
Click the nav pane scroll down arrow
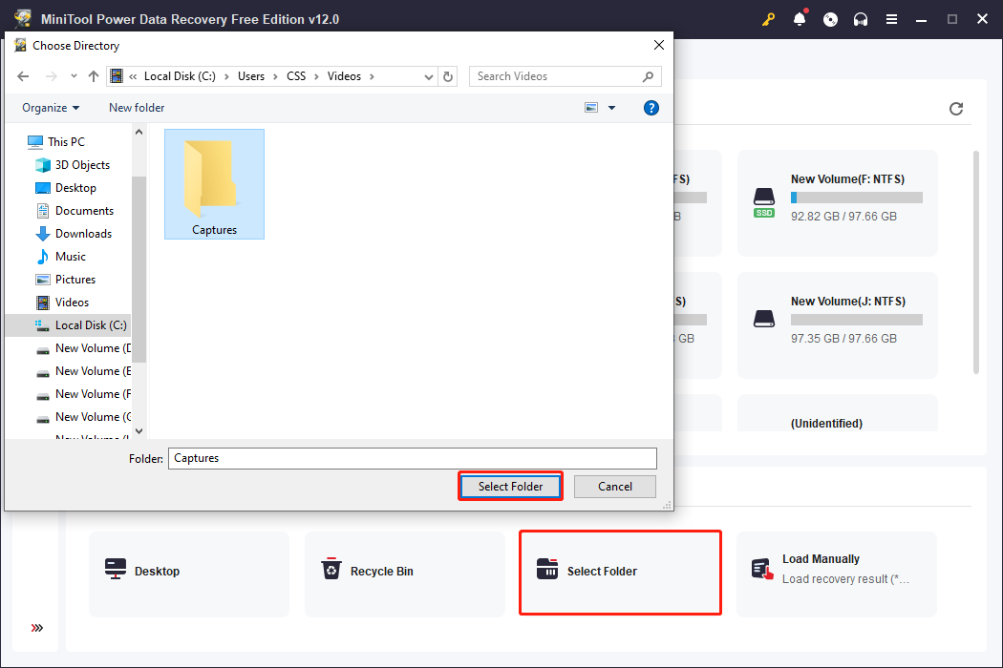(x=139, y=431)
